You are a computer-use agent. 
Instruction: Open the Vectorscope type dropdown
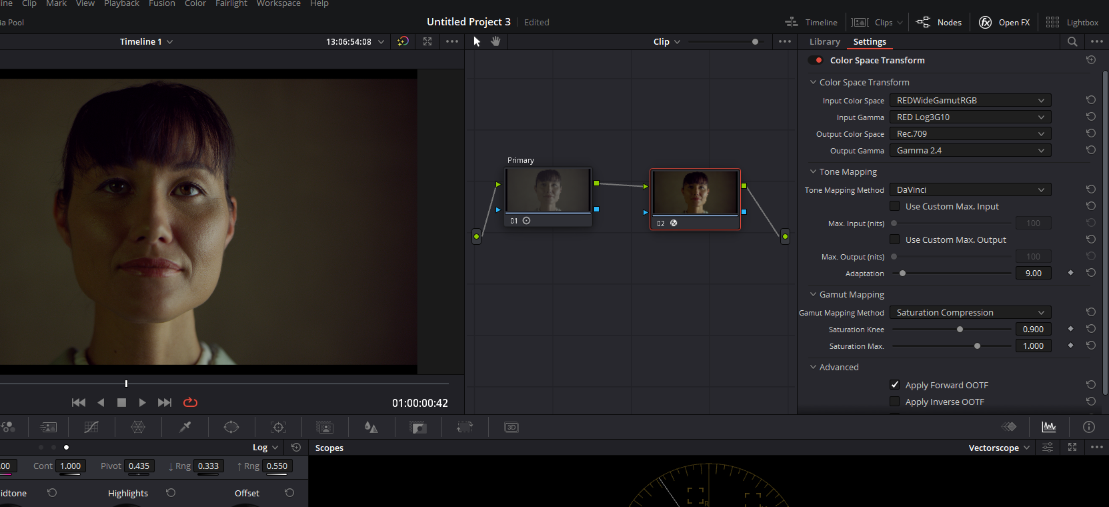pos(999,448)
